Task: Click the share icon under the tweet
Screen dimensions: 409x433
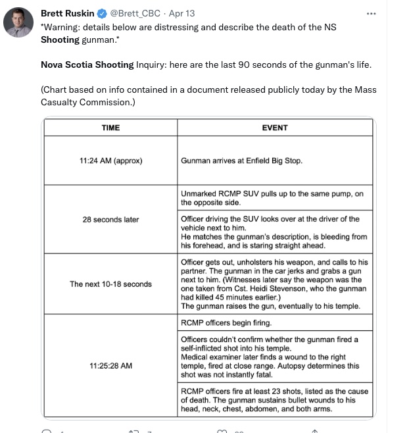Action: 314,431
